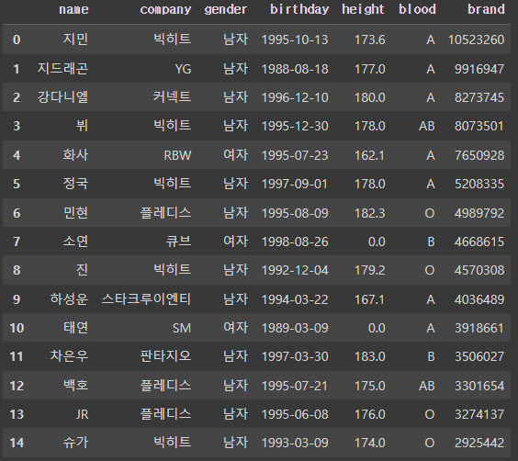Select the name cell '하성운'
The width and height of the screenshot is (518, 461).
pos(69,298)
